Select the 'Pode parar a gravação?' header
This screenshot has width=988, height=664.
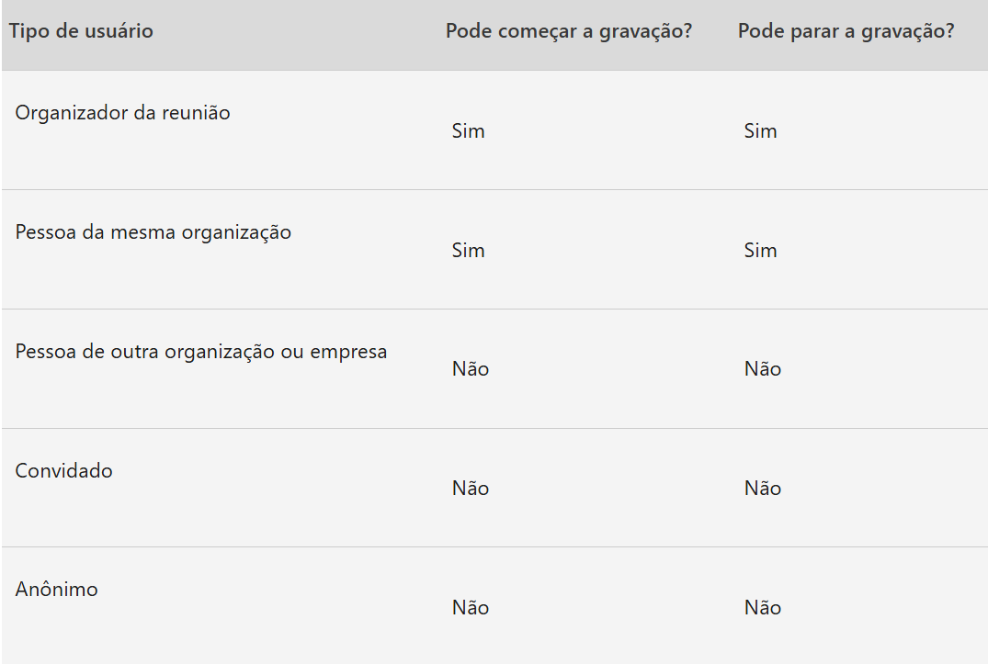(846, 31)
